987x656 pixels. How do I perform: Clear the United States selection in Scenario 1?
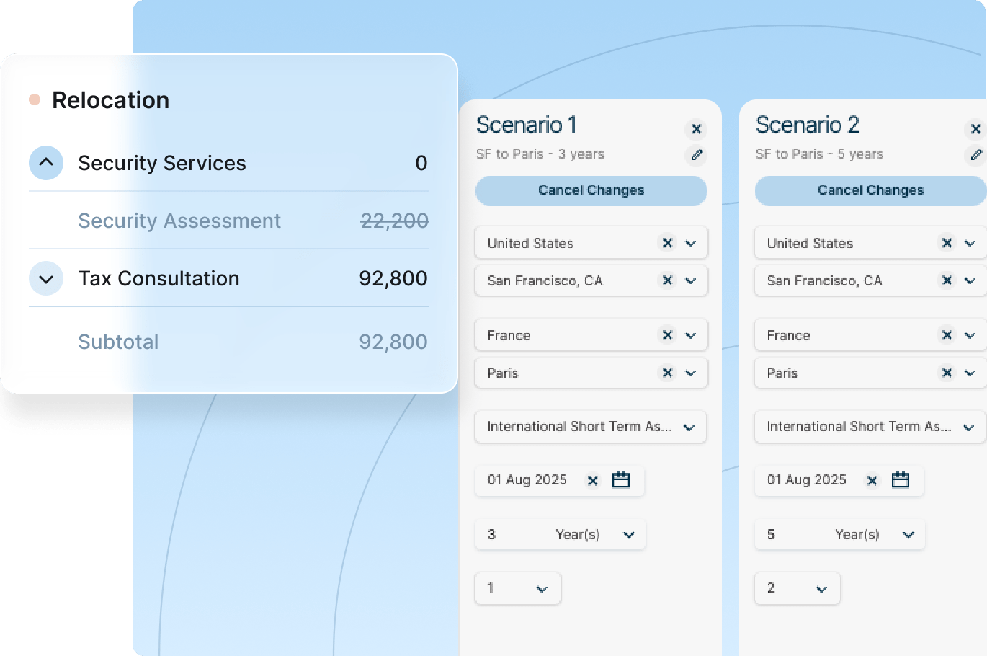tap(667, 244)
